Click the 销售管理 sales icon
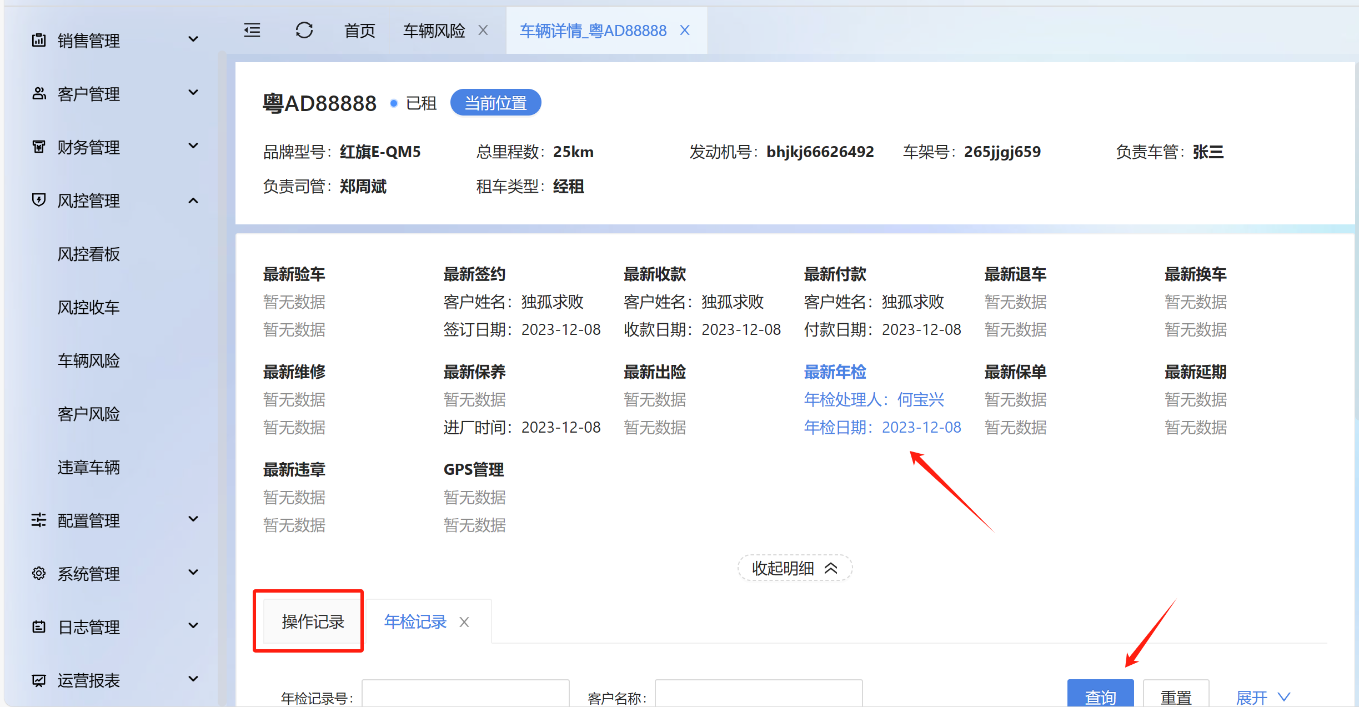 tap(39, 40)
